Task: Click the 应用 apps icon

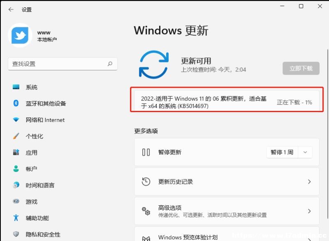Action: coord(16,152)
